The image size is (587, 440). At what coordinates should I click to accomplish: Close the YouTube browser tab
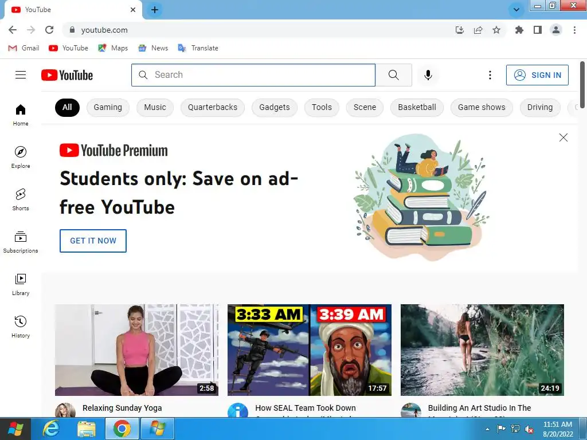(x=133, y=10)
